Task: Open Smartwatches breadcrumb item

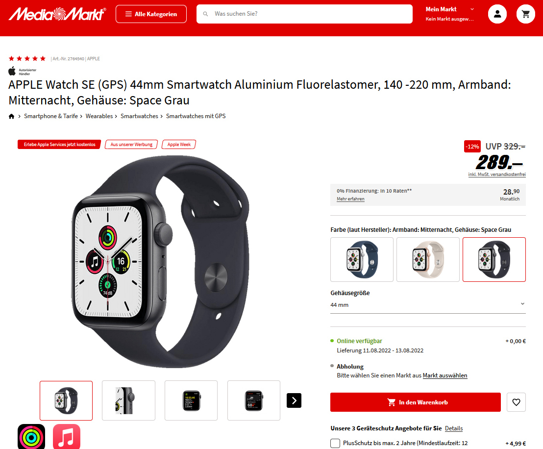Action: [139, 116]
